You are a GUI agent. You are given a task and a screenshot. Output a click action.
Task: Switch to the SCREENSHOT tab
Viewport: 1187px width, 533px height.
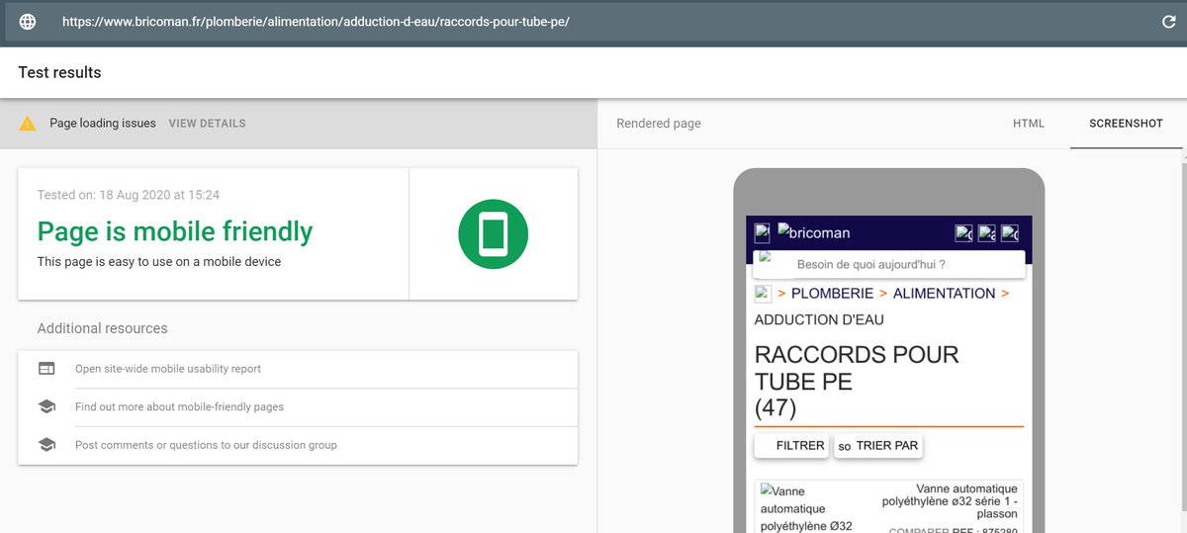pos(1126,124)
